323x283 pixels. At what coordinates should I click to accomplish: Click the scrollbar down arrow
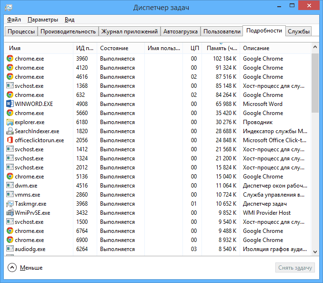(315, 252)
